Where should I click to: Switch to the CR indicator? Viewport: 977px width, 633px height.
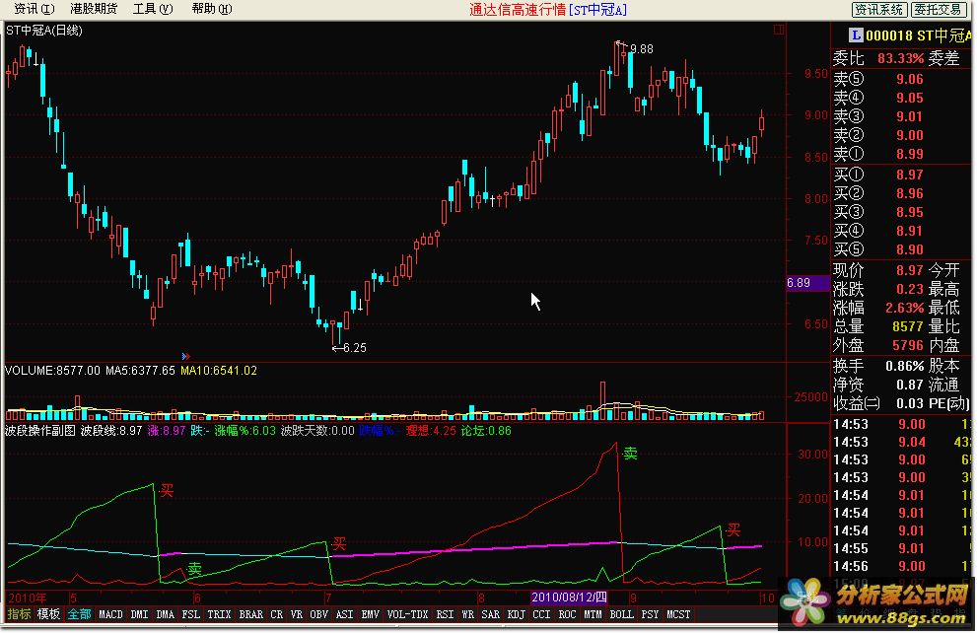tap(277, 614)
